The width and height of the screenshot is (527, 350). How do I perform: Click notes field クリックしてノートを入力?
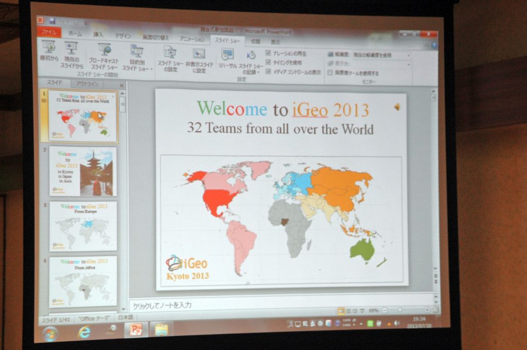(162, 305)
